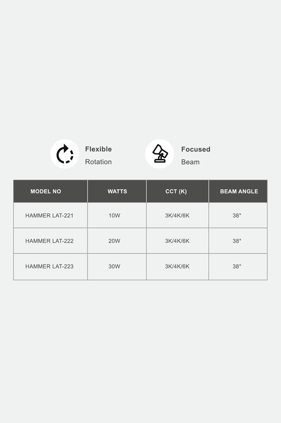Click the HAMMER LAT-223 model cell
Viewport: 281px width, 423px height.
pyautogui.click(x=49, y=266)
